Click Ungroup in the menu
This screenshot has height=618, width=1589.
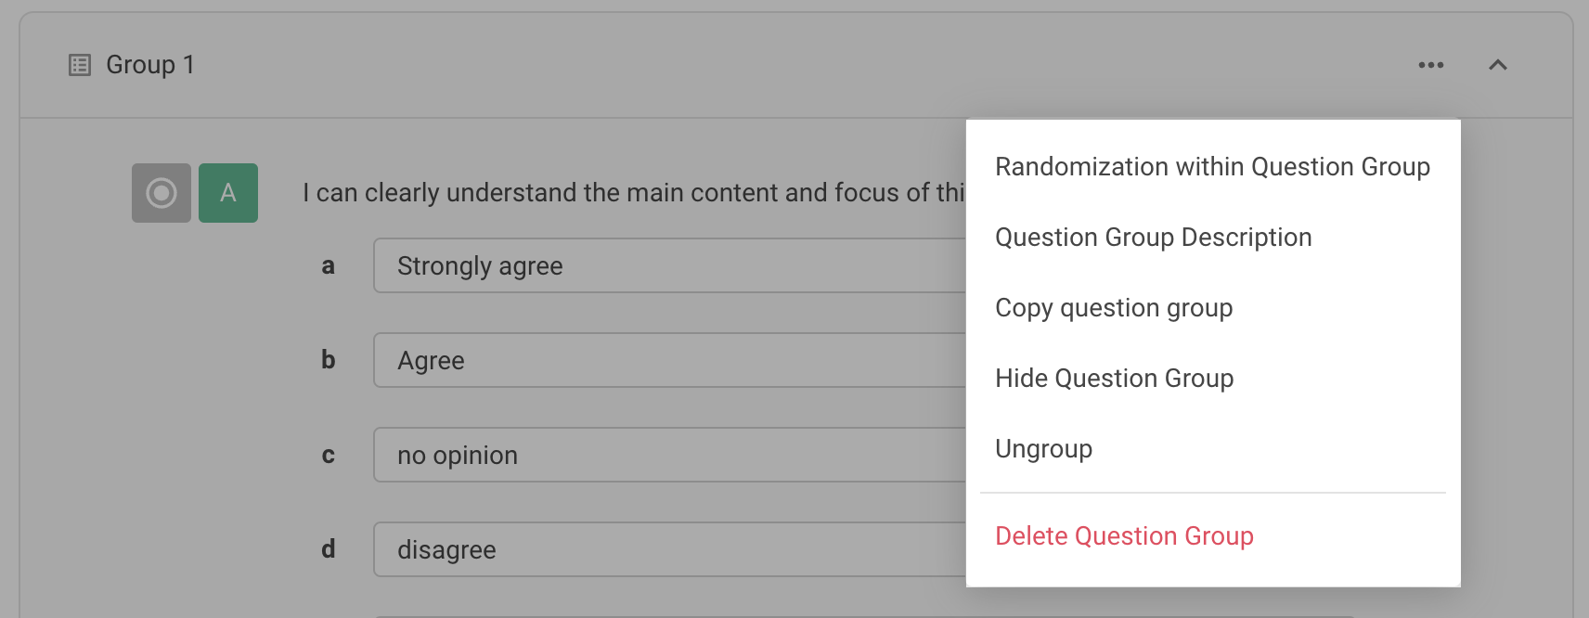coord(1043,449)
